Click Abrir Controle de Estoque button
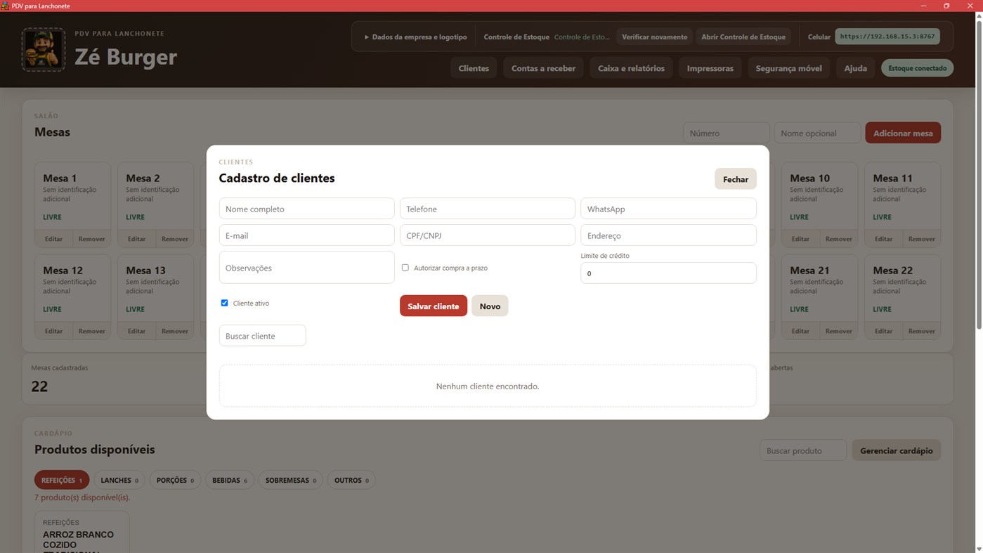 pos(743,37)
